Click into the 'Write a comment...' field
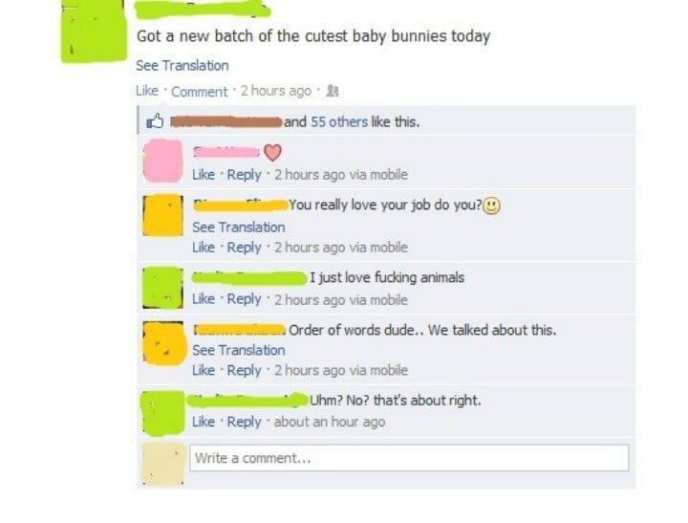The height and width of the screenshot is (523, 688). click(x=409, y=458)
